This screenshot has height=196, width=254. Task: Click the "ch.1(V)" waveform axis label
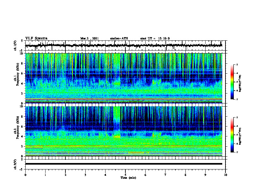click(15, 45)
